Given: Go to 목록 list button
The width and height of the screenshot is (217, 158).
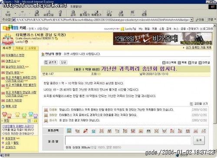Looking at the screenshot, I should (182, 63).
